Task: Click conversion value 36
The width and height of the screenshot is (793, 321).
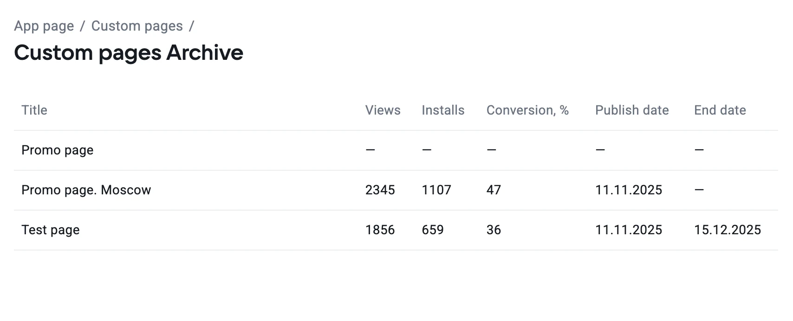Action: click(x=494, y=230)
